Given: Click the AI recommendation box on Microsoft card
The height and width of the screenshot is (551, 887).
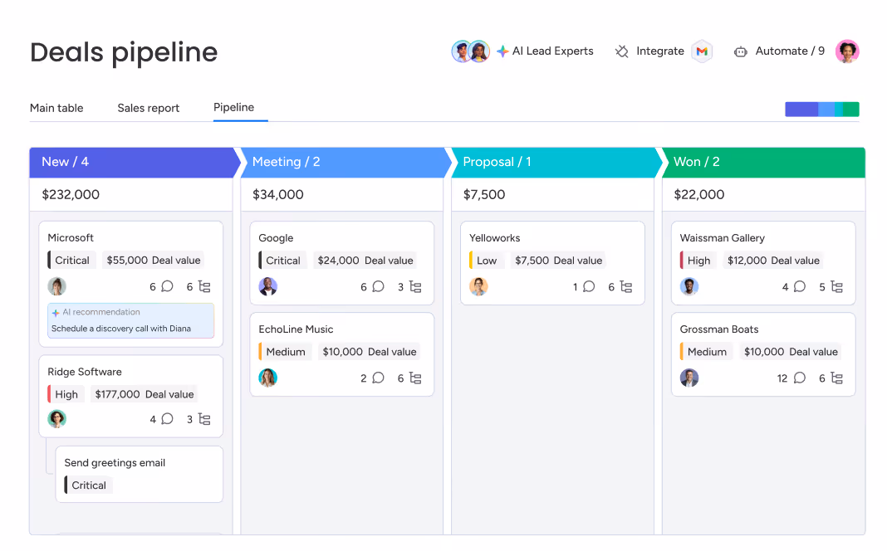Looking at the screenshot, I should (130, 320).
